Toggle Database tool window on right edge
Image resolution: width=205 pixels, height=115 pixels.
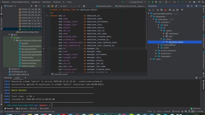[203, 85]
